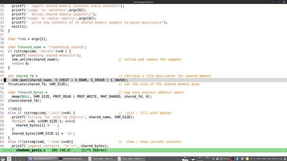The width and height of the screenshot is (287, 161).
Task: Click comment 'set the size of the shared memory area'
Action: (159, 84)
